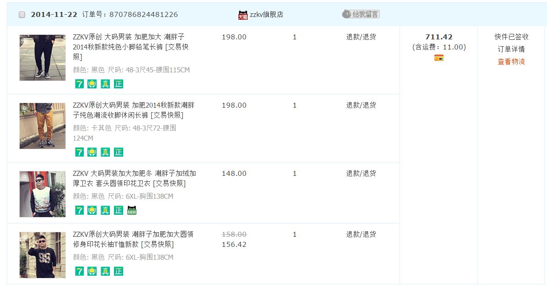Screen dimensions: 547x289
Task: Request 退款/退货 for the black pencil pants
Action: click(361, 37)
